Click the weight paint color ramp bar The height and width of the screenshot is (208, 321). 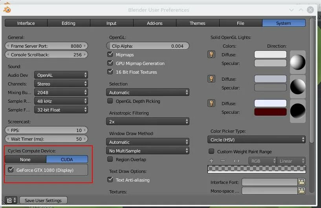click(257, 169)
